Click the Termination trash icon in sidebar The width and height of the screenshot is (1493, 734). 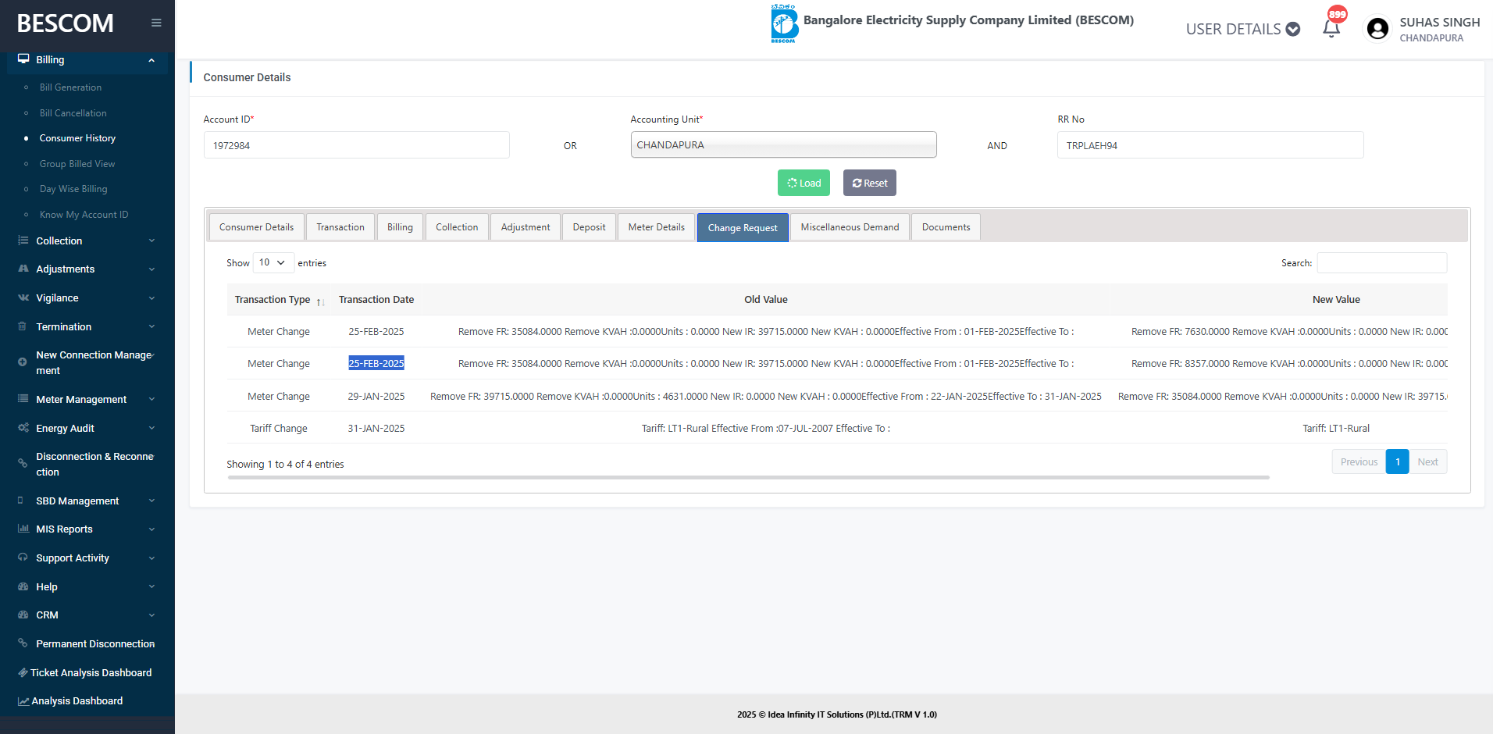(23, 326)
